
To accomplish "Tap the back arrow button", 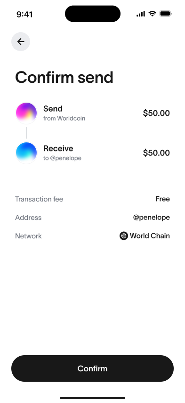I will coord(21,42).
